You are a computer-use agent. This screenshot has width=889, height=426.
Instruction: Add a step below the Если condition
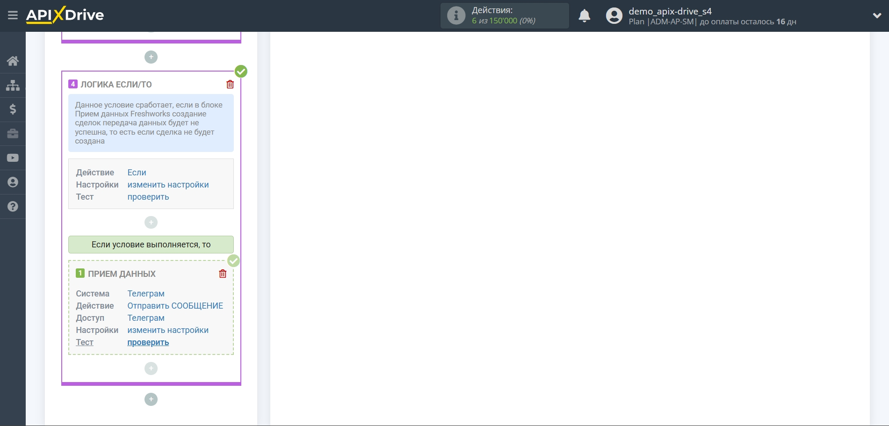(x=151, y=223)
